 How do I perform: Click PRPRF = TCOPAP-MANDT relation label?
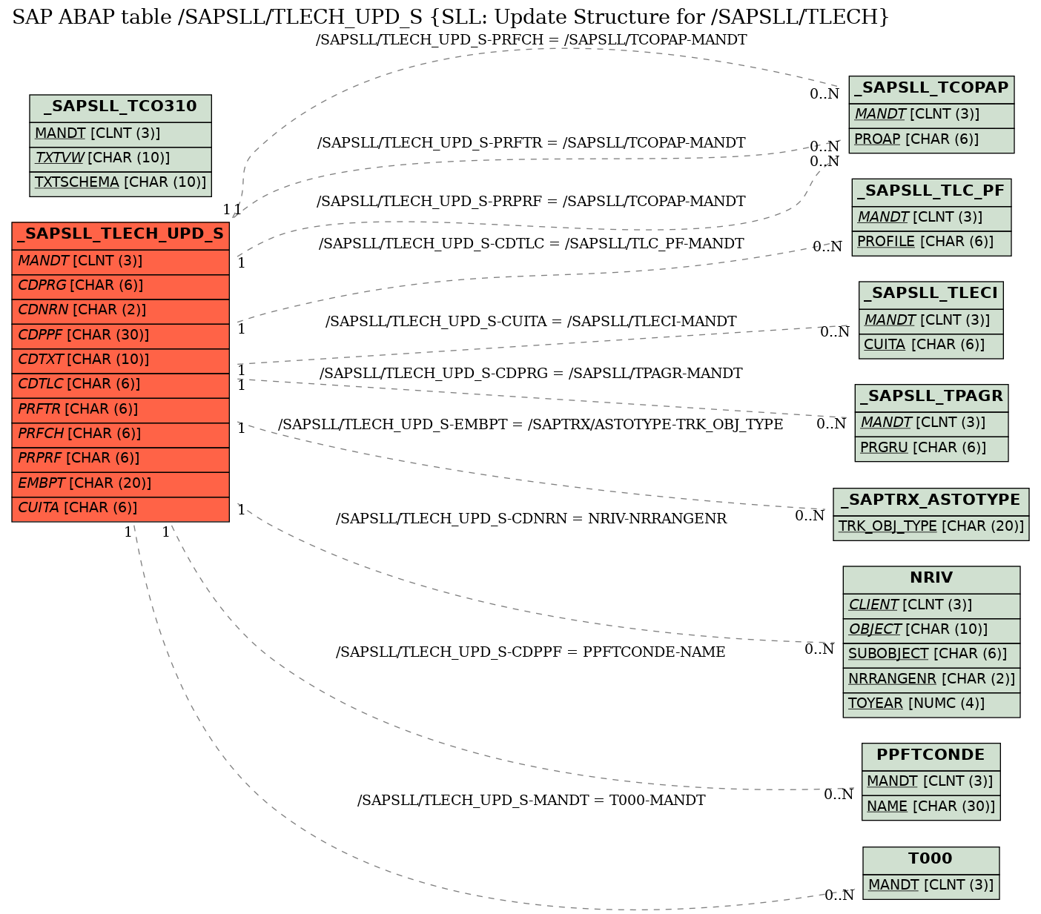pos(532,202)
